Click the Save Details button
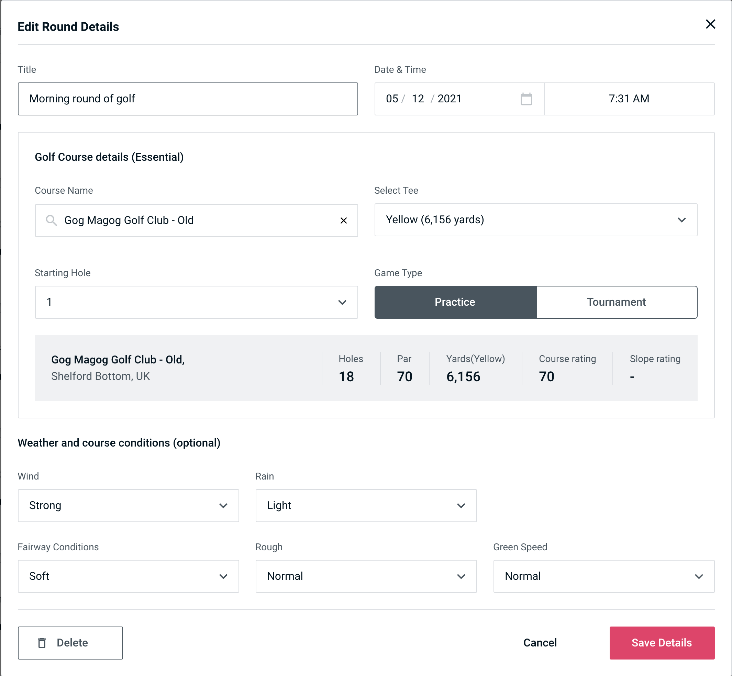The width and height of the screenshot is (732, 676). 661,642
